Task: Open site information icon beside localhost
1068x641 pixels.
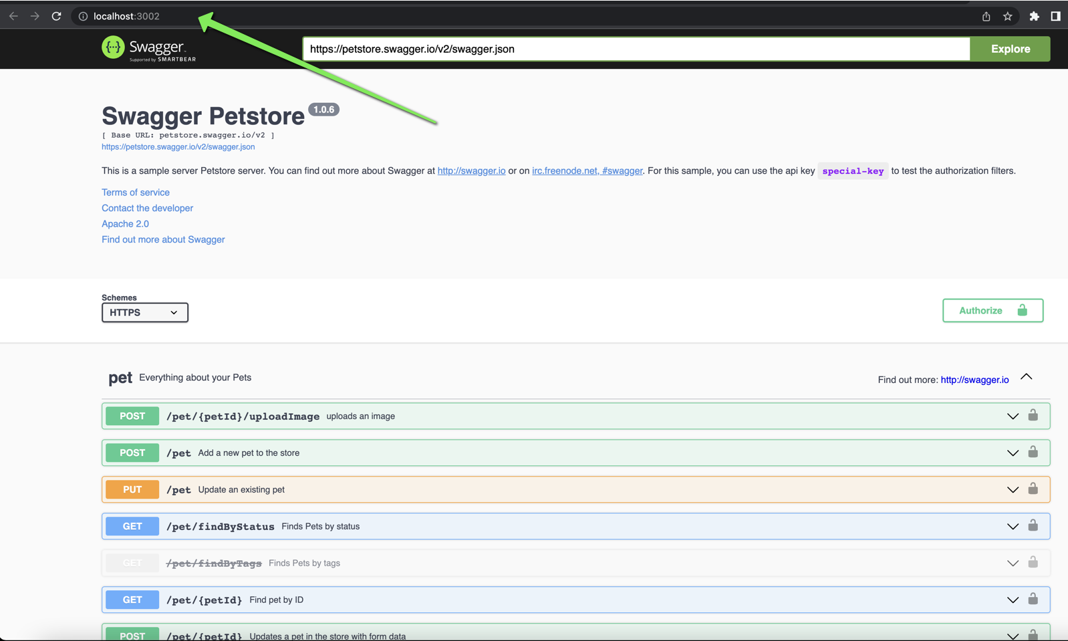Action: click(83, 16)
